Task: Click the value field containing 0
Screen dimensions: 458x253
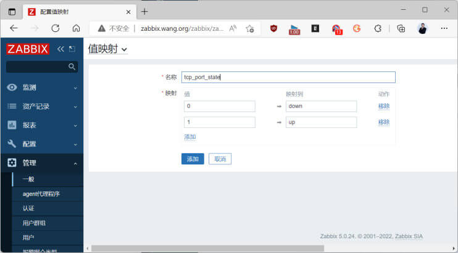Action: tap(220, 106)
